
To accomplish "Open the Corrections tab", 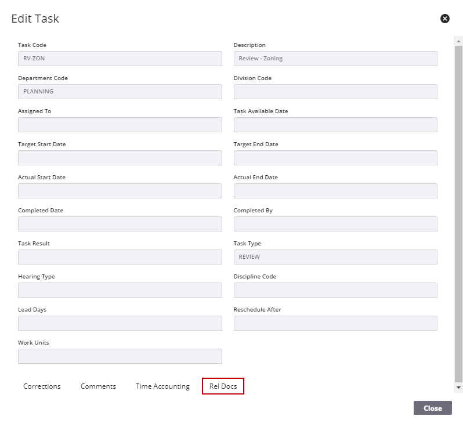I will pyautogui.click(x=42, y=386).
